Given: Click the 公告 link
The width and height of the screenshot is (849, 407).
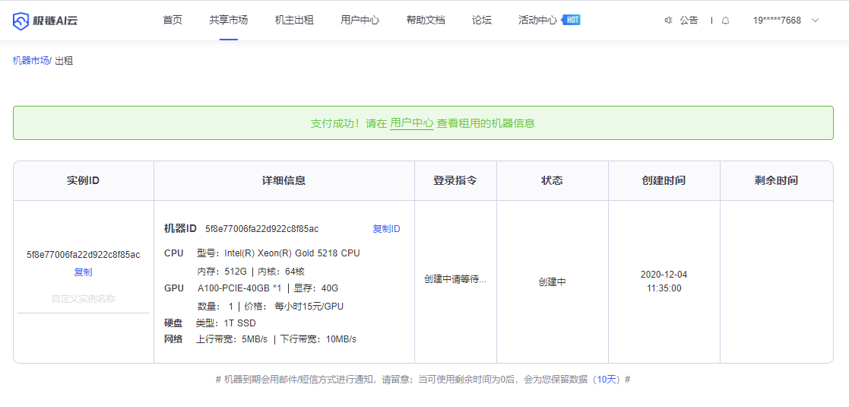Looking at the screenshot, I should 689,21.
